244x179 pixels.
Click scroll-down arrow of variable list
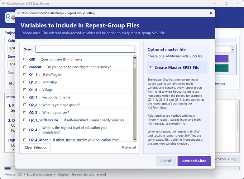(135, 140)
